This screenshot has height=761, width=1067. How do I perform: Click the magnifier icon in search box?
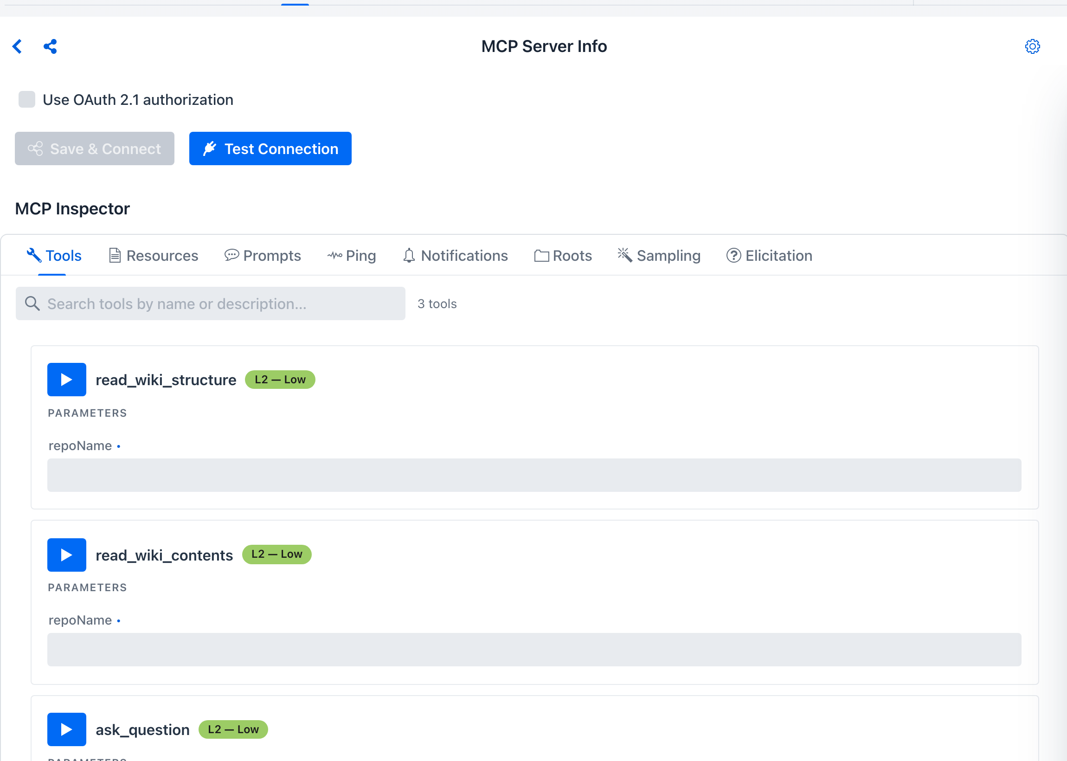[32, 303]
